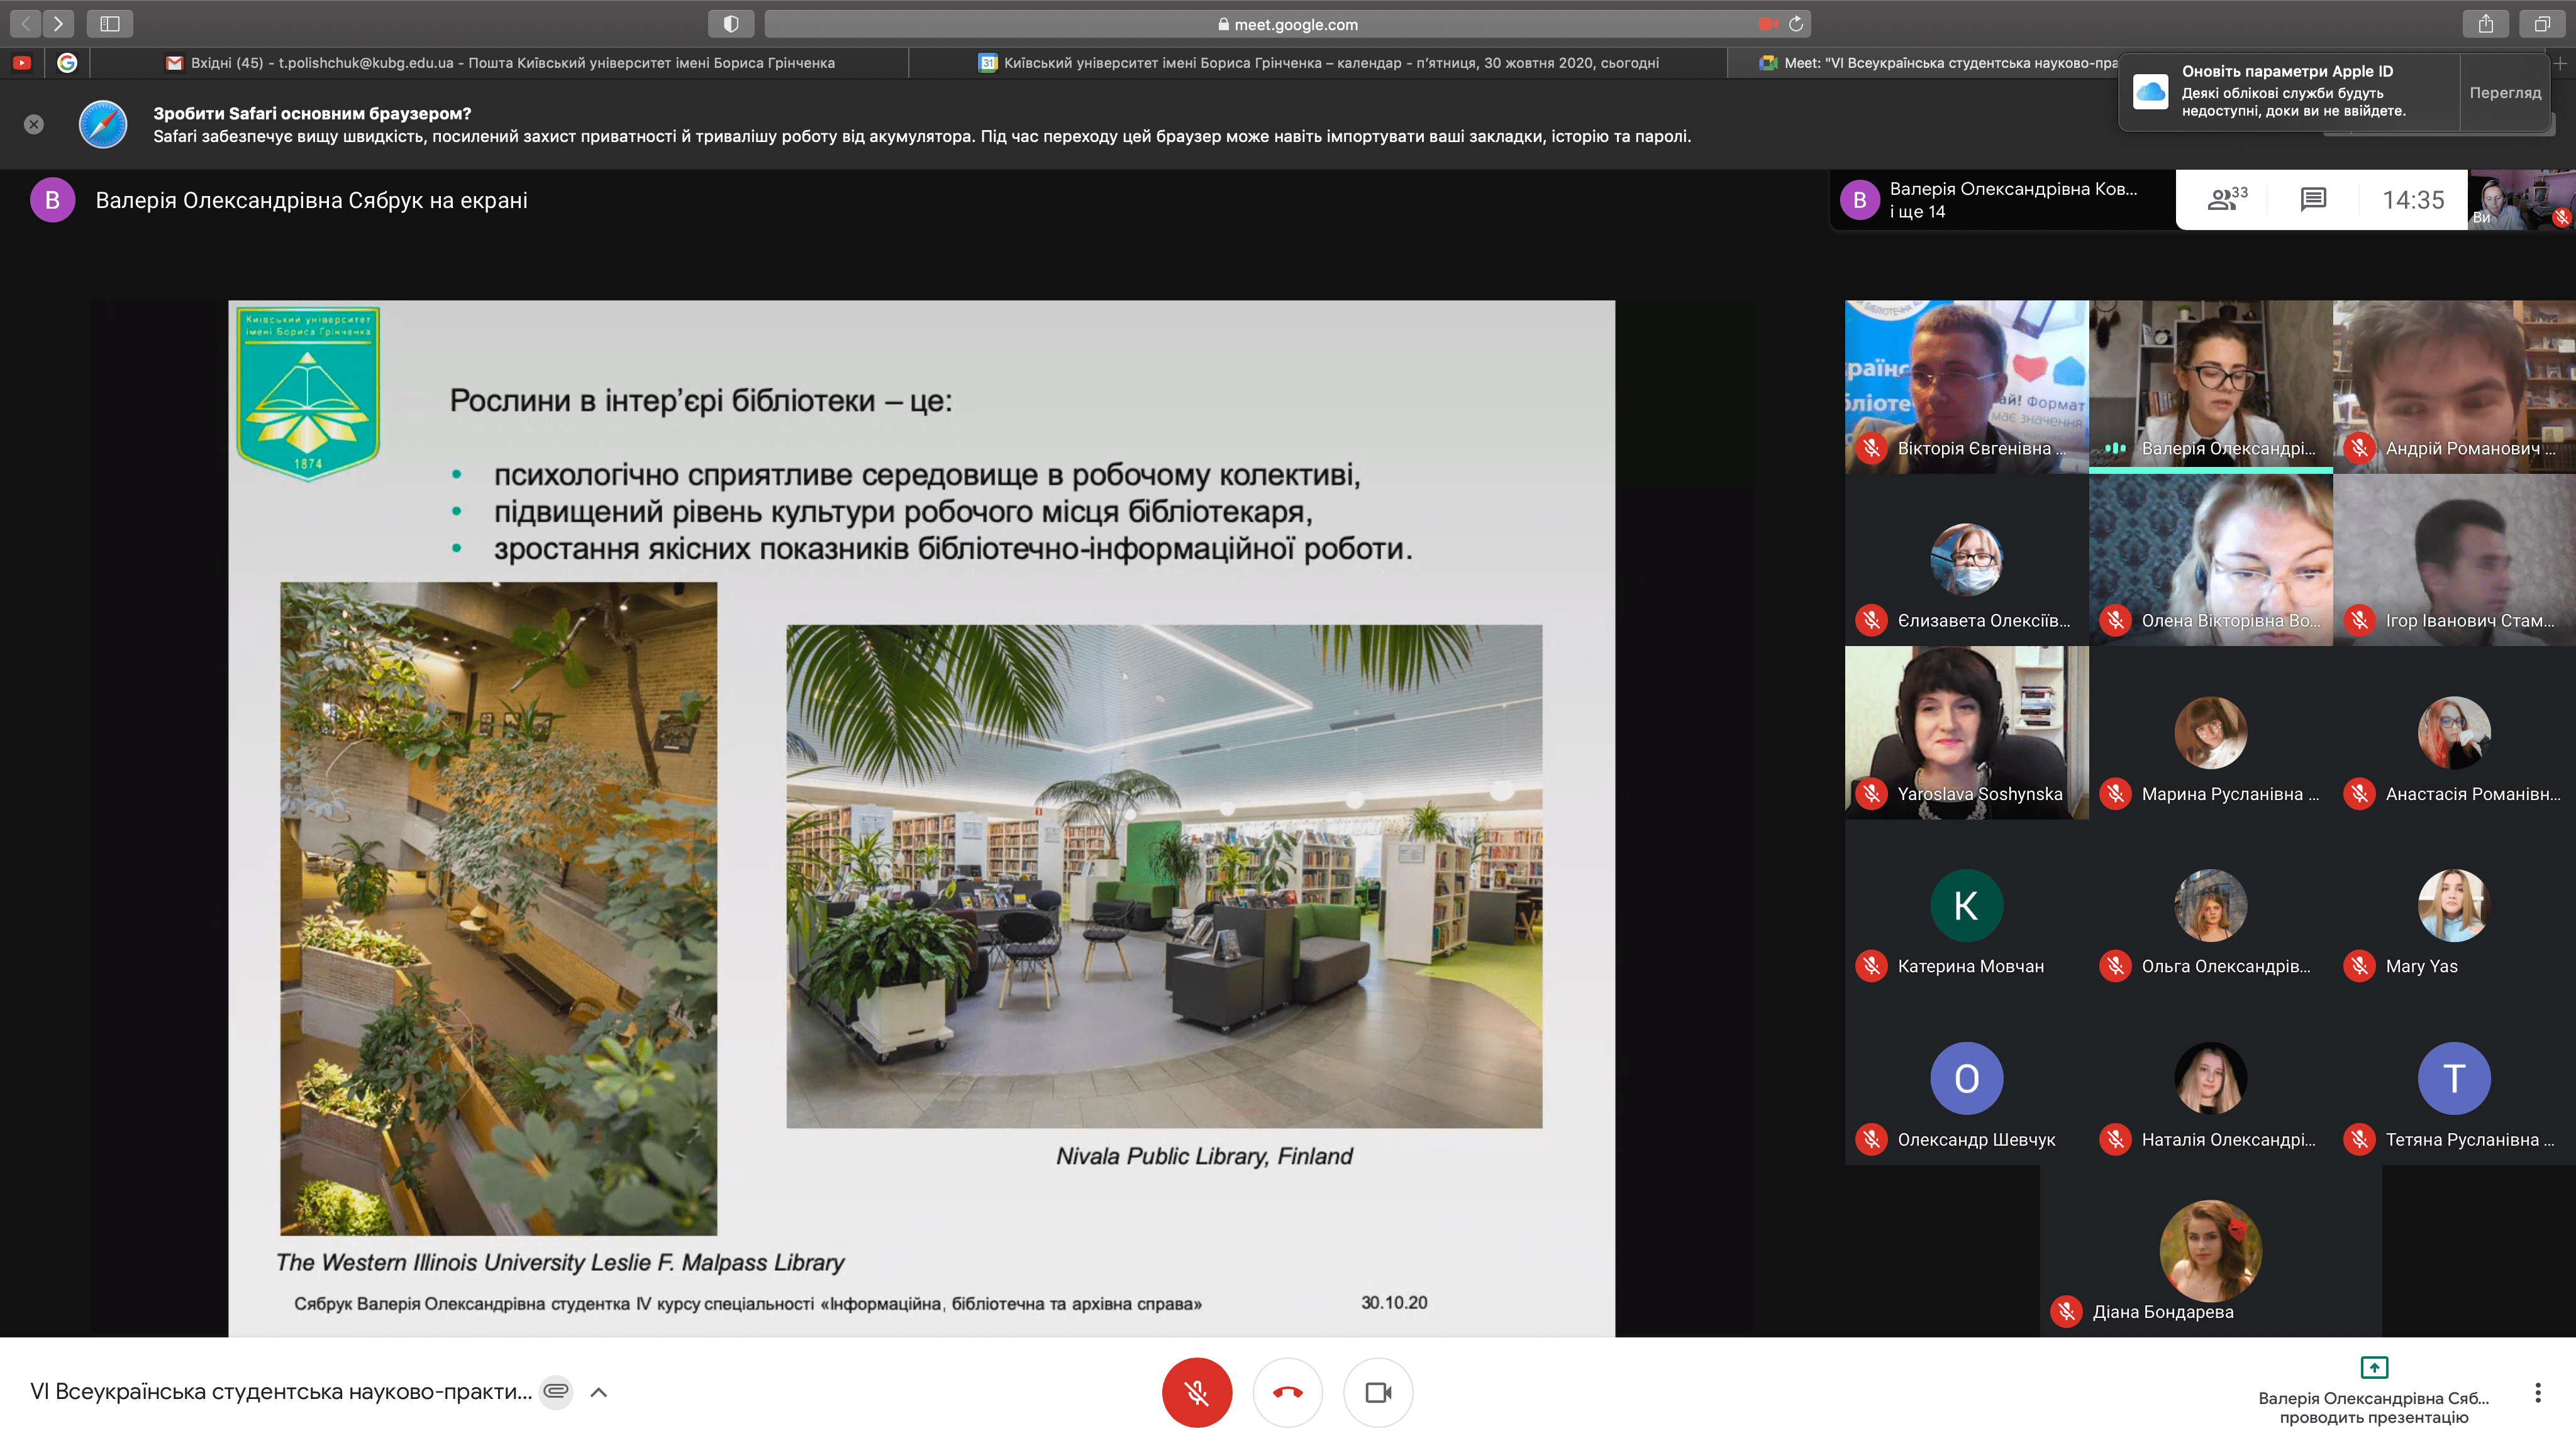Reload the page in address bar
This screenshot has height=1448, width=2576.
click(x=1796, y=24)
